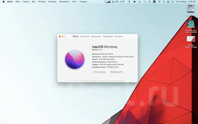
Task: Switch to the Поддержка tab
Action: 108,37
